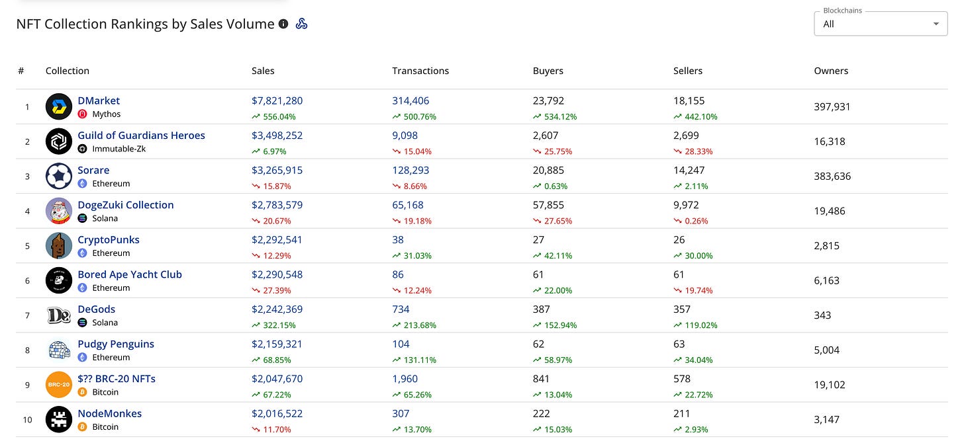The width and height of the screenshot is (964, 439).
Task: Click the NFT Collection Rankings title text
Action: tap(145, 24)
